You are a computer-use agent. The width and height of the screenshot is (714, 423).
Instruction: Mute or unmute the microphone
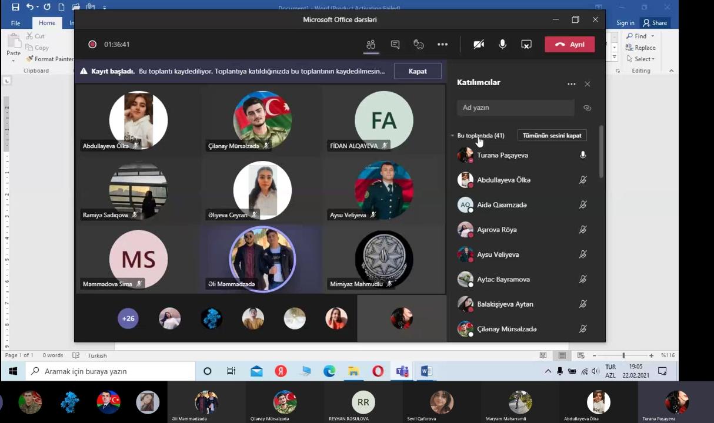coord(502,45)
